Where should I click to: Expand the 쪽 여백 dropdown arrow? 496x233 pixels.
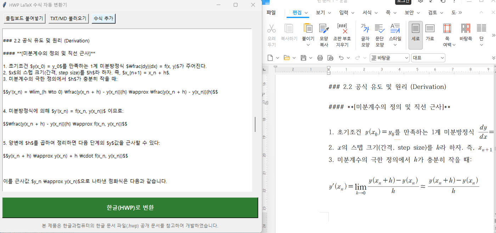click(x=455, y=45)
